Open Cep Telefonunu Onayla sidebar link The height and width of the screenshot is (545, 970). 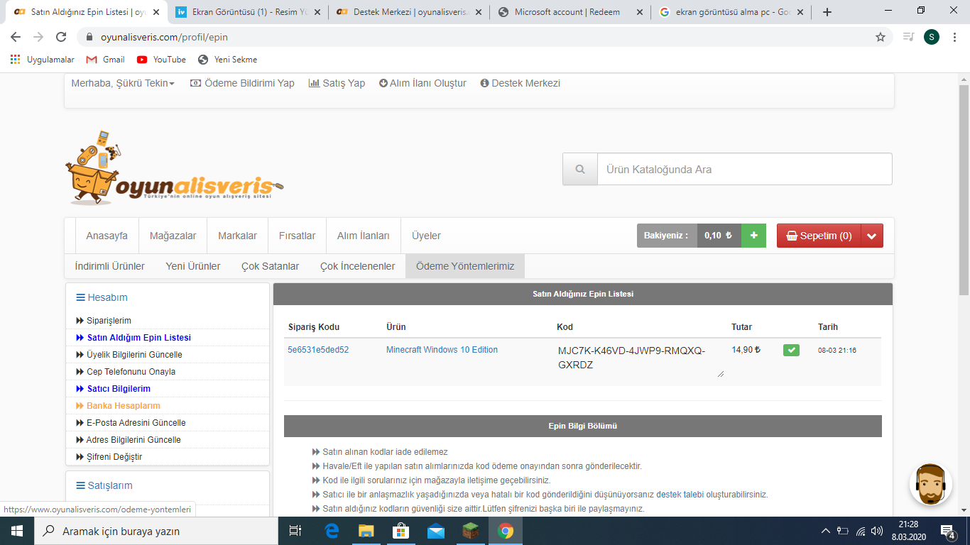coord(131,372)
